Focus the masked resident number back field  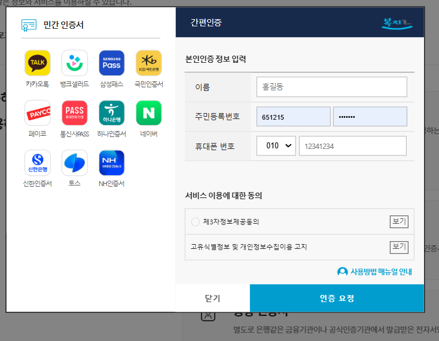[x=370, y=117]
